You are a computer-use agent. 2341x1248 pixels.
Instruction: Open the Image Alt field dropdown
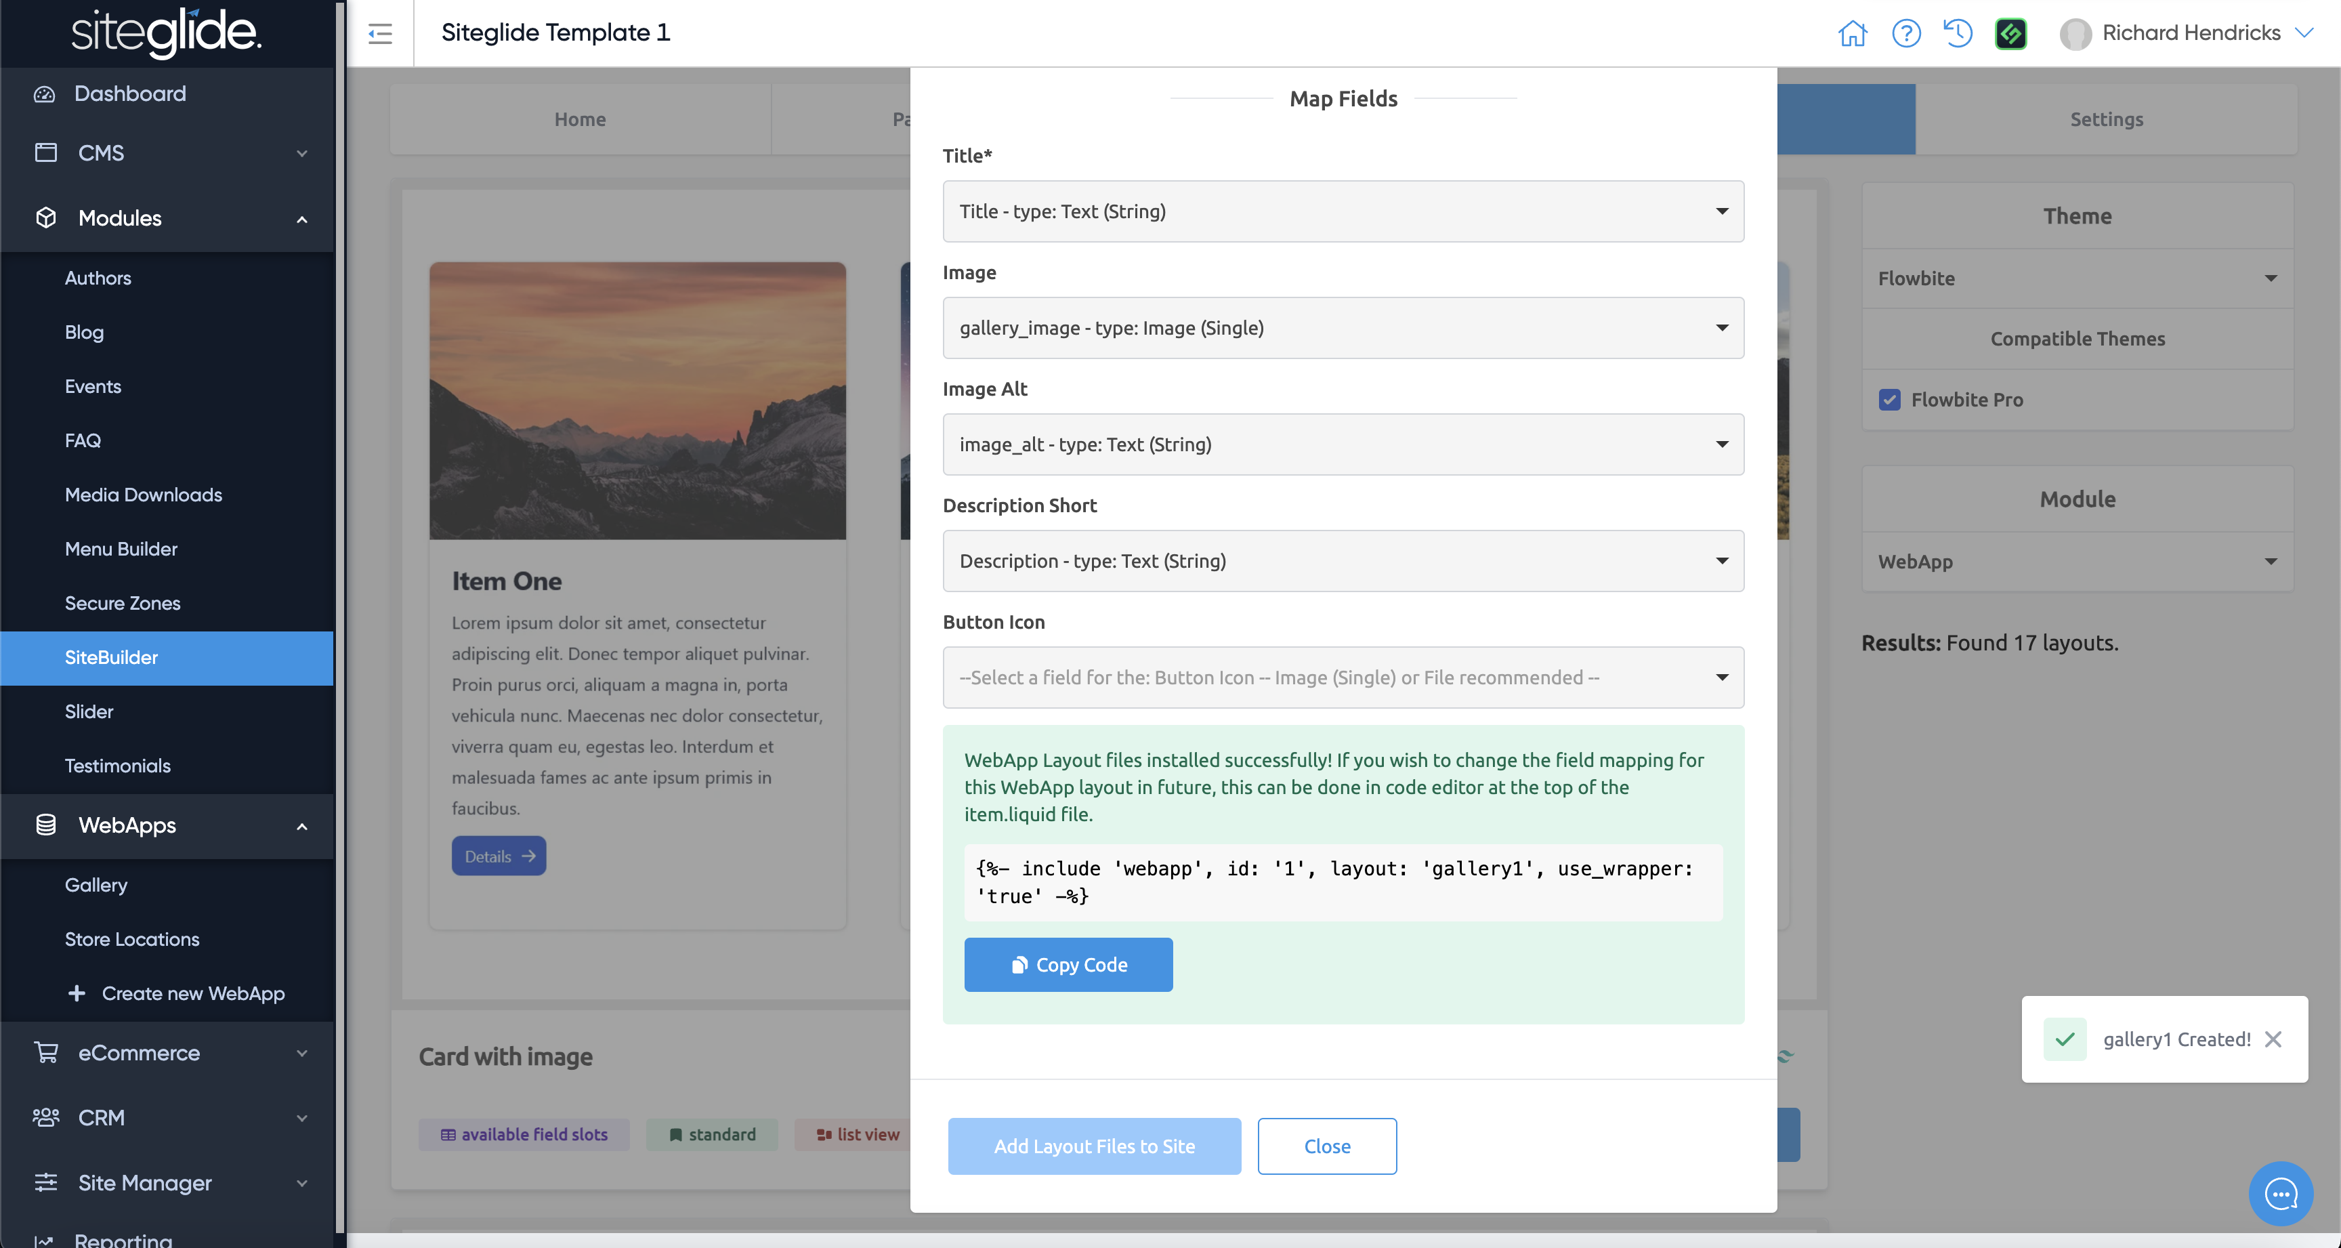[x=1343, y=444]
